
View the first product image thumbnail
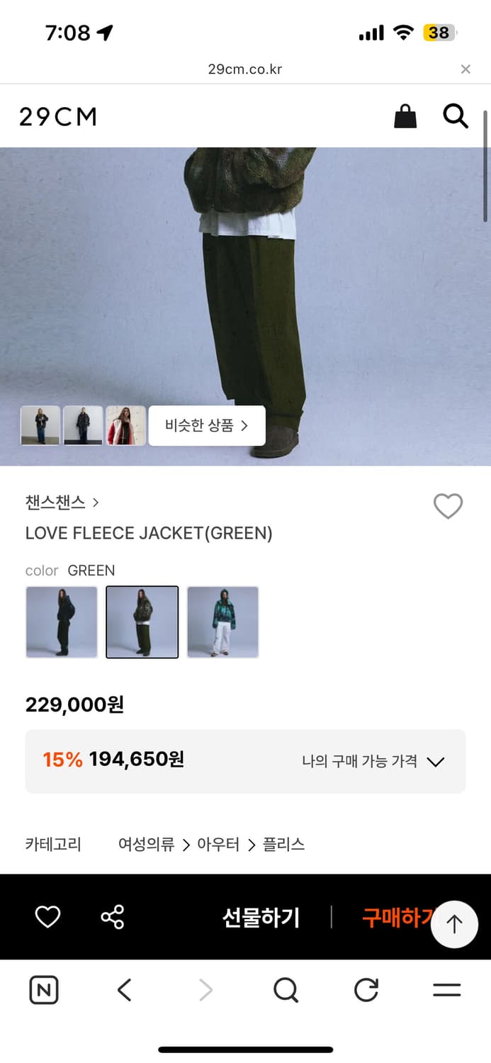(x=40, y=425)
